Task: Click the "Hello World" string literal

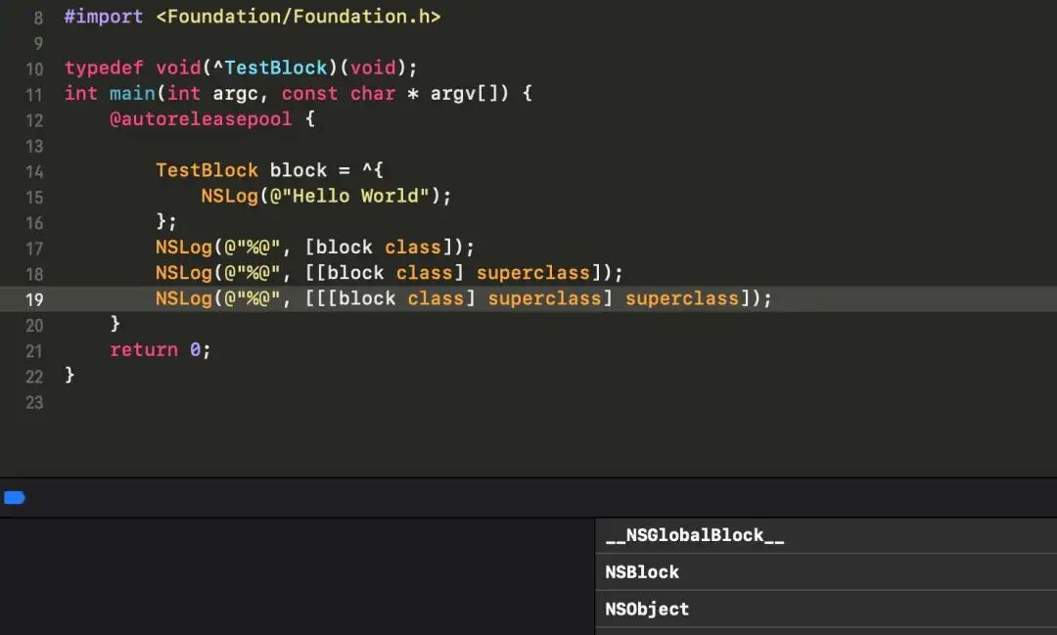Action: [360, 196]
